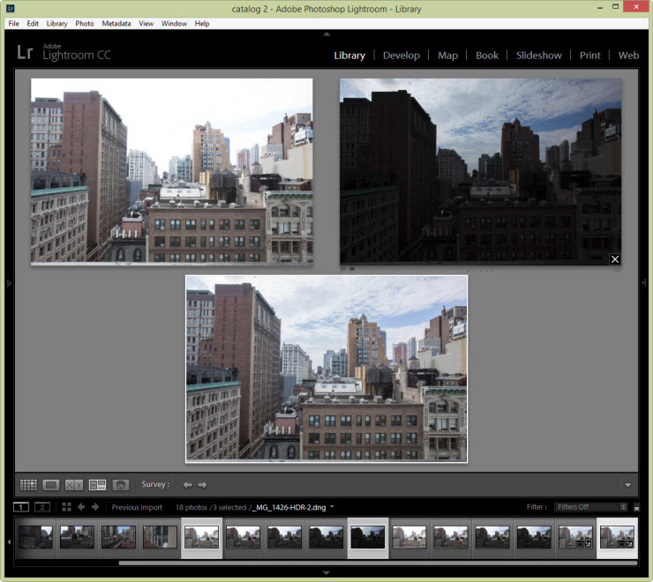This screenshot has height=582, width=653.
Task: Select the Survey view icon
Action: point(97,484)
